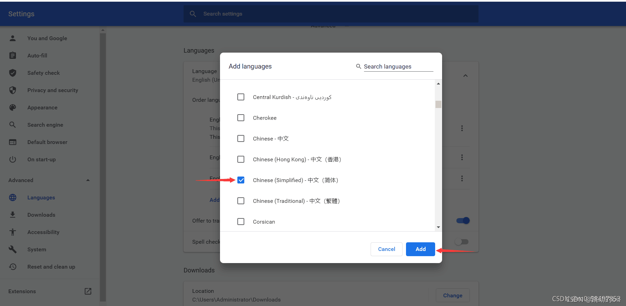Toggle the Offer to translate switch
Screen dimensions: 626x306
click(x=463, y=221)
